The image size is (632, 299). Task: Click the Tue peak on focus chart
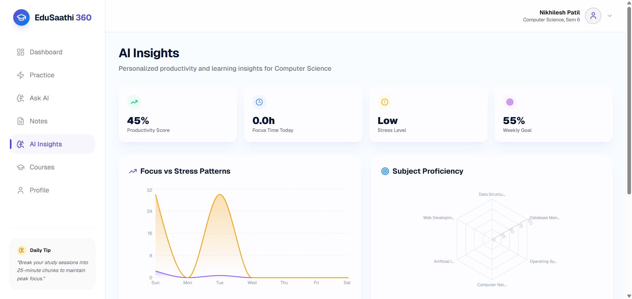pos(220,195)
